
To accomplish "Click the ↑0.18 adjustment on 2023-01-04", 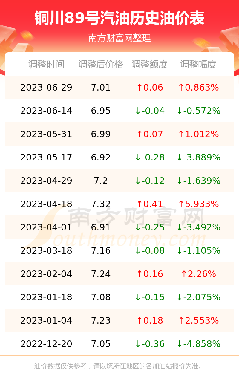I will pyautogui.click(x=150, y=321).
